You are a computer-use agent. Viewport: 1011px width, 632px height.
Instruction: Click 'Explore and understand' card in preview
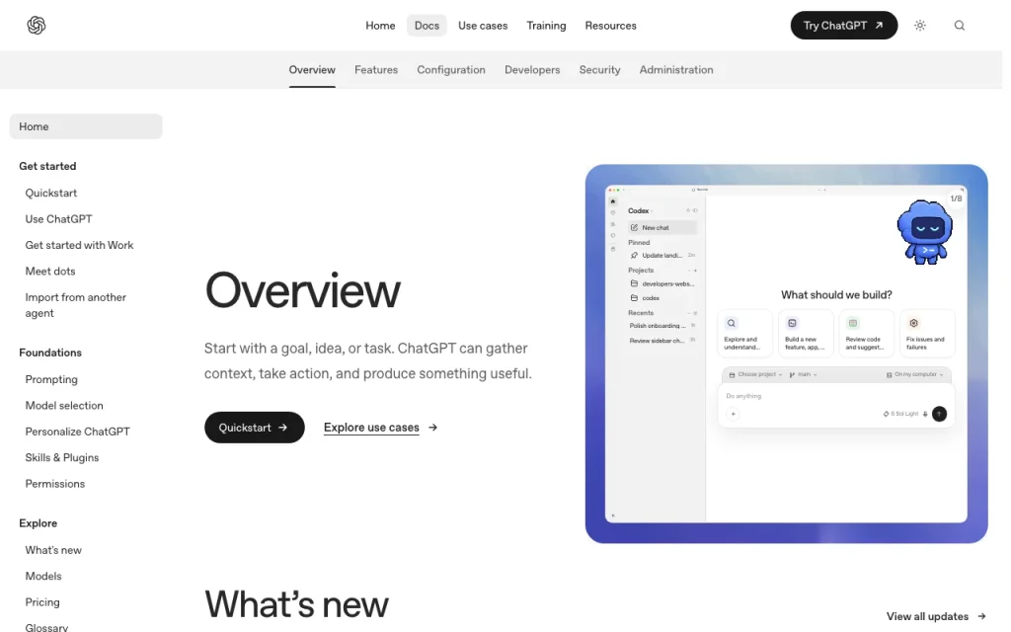[744, 333]
